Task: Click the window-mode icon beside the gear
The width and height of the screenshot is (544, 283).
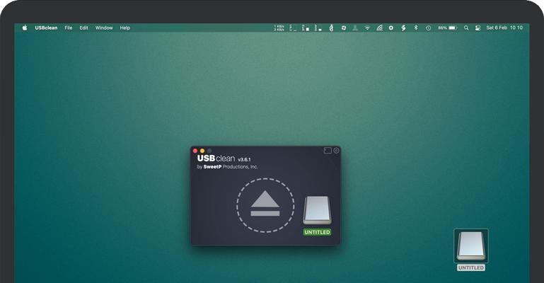Action: click(328, 151)
